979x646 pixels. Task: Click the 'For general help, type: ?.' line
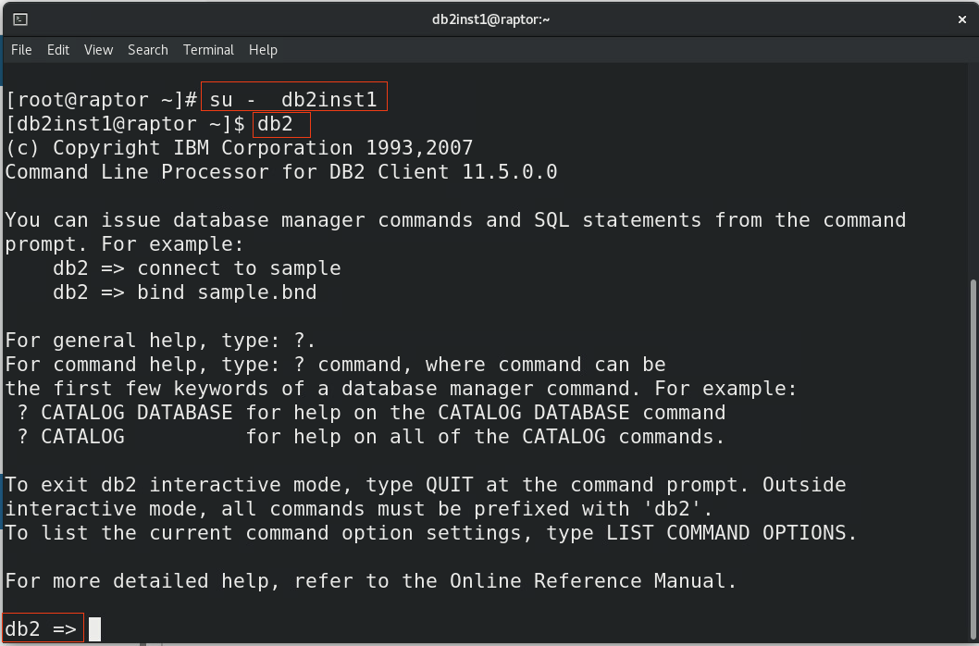click(x=160, y=341)
